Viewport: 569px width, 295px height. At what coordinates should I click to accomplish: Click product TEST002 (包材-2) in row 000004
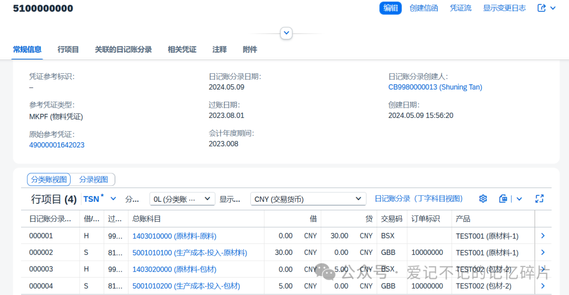(484, 286)
